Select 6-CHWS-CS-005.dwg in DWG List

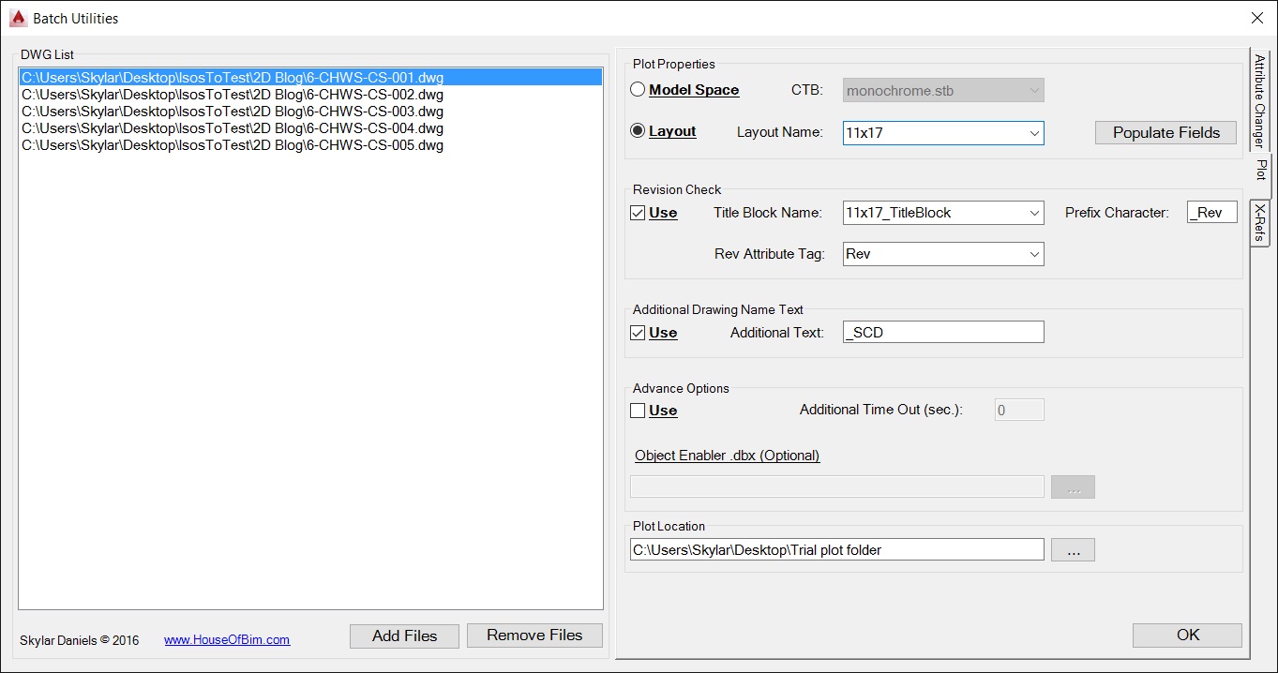click(310, 145)
